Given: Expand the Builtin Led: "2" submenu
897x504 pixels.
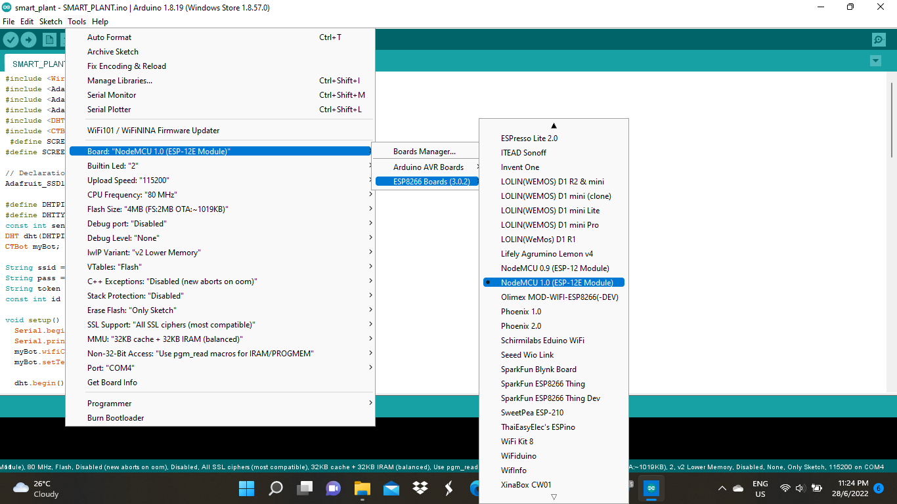Looking at the screenshot, I should point(221,166).
